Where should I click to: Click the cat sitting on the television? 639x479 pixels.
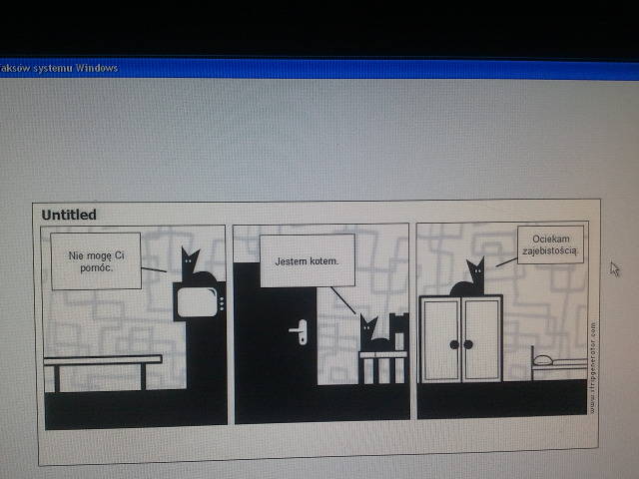pos(192,267)
